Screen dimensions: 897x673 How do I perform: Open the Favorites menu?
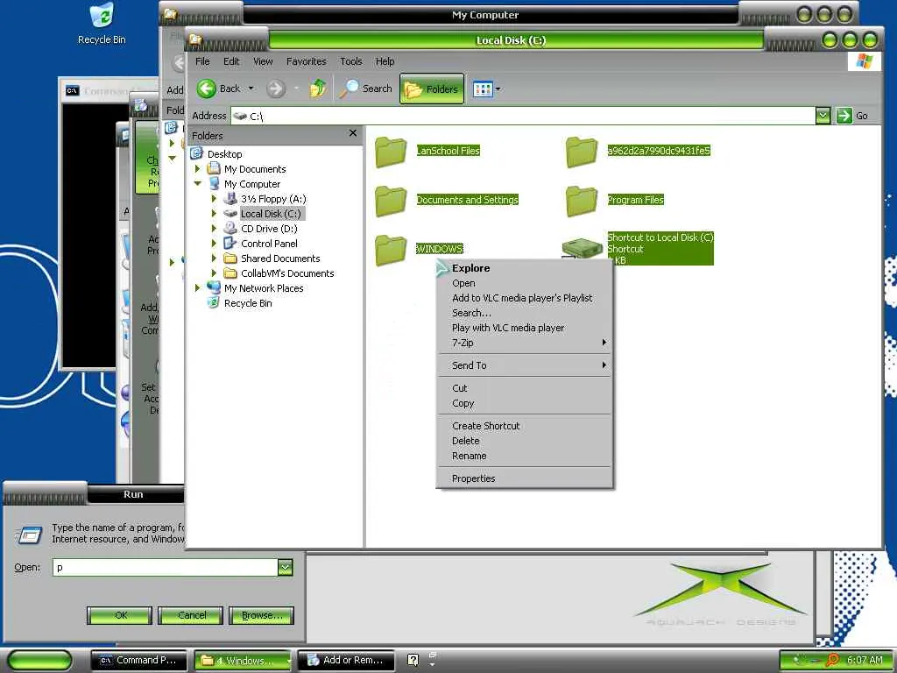pos(306,61)
